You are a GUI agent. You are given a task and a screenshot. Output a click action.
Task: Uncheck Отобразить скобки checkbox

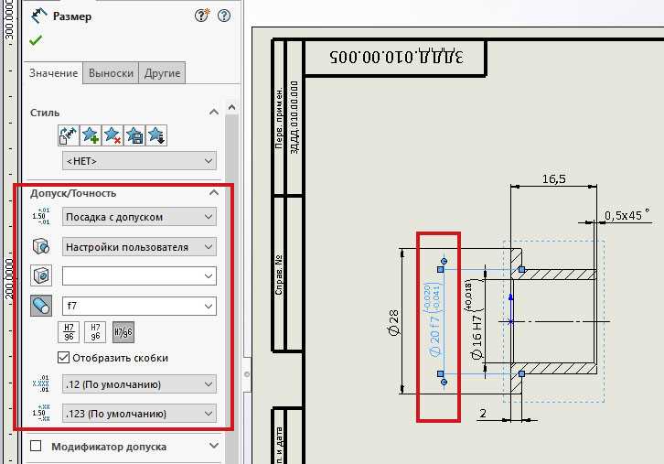[63, 358]
